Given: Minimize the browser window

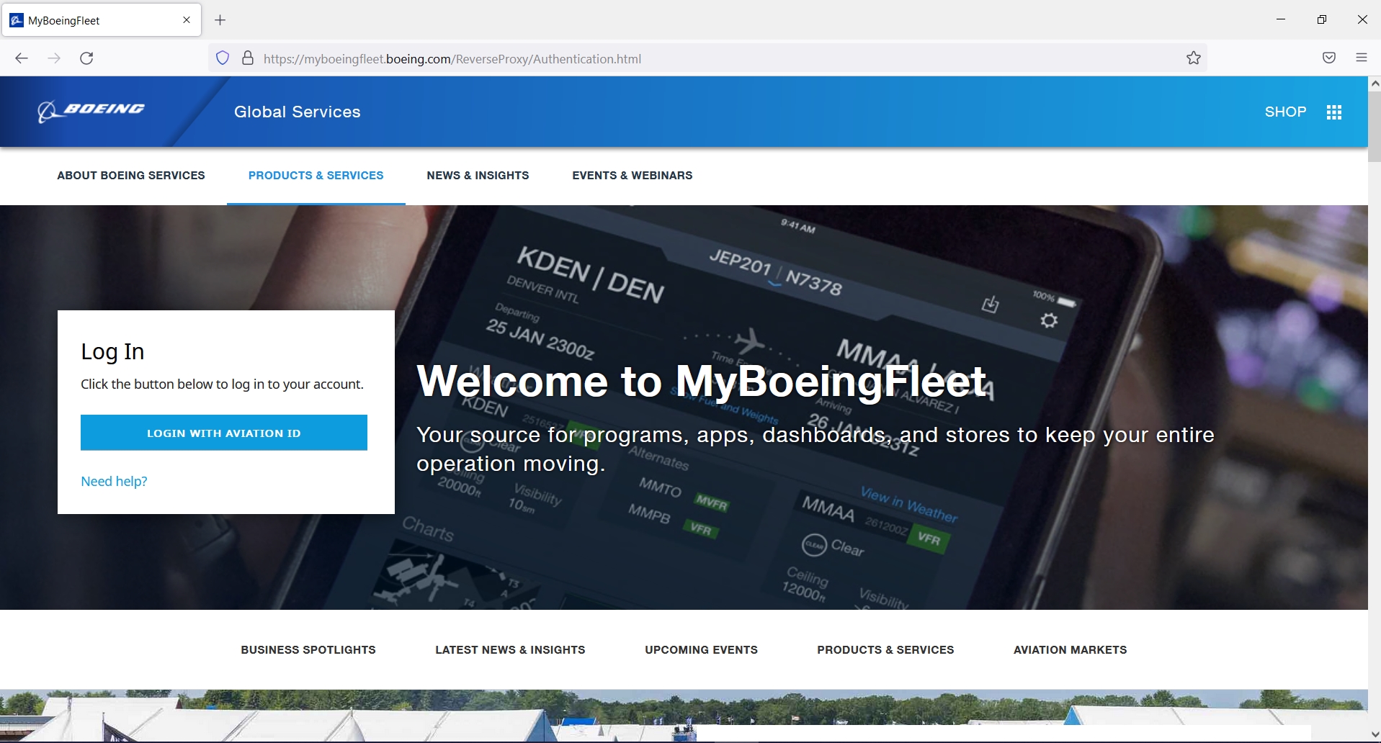Looking at the screenshot, I should point(1281,20).
